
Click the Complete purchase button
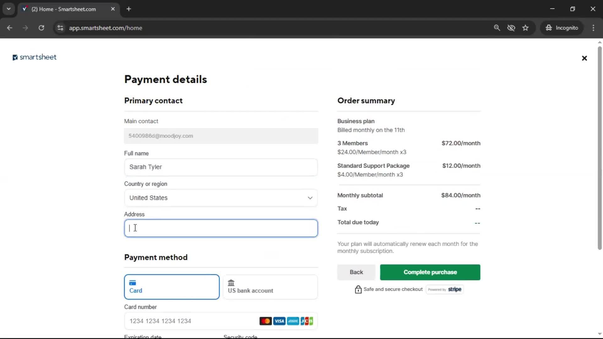(430, 272)
